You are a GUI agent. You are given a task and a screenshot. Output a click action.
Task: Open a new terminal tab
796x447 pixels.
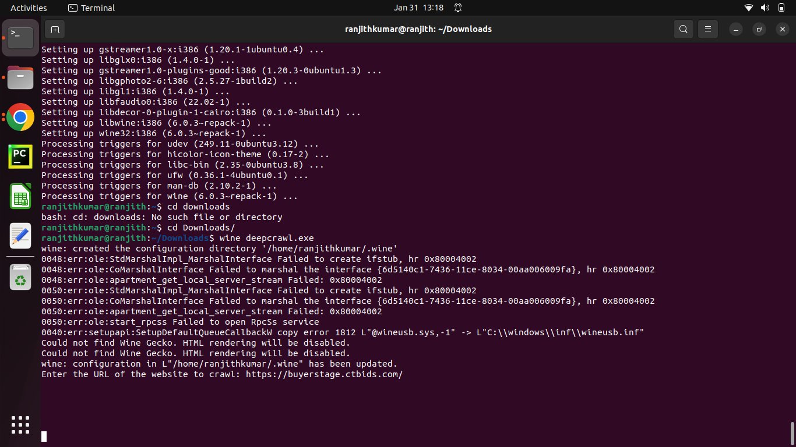(x=55, y=29)
